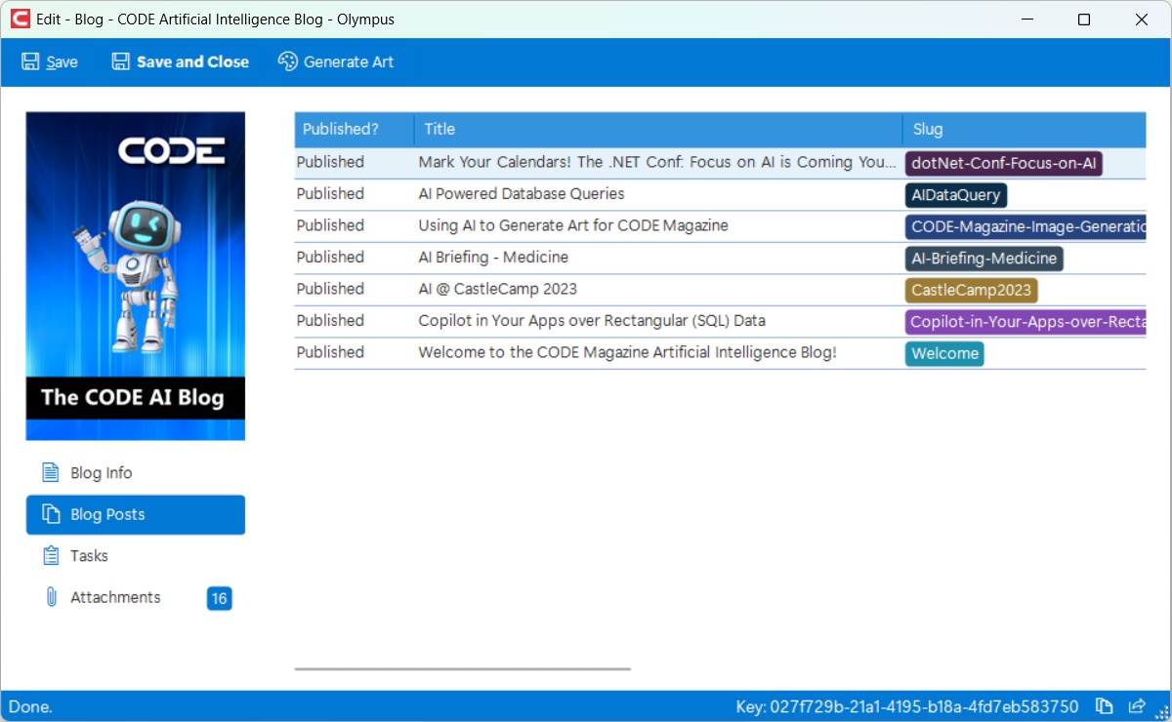The height and width of the screenshot is (722, 1172).
Task: Open the Attachments section
Action: [x=136, y=597]
